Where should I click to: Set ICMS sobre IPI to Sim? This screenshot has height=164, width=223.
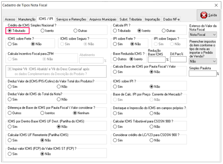(x=115, y=87)
